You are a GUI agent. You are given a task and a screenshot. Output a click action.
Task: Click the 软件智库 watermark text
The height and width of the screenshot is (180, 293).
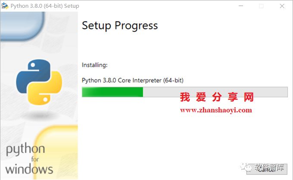(269, 168)
